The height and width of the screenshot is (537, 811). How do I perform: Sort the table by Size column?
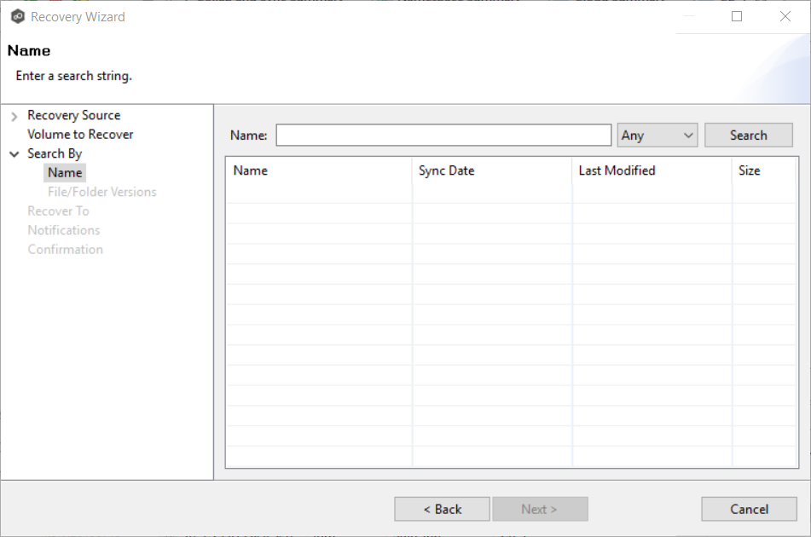point(749,170)
